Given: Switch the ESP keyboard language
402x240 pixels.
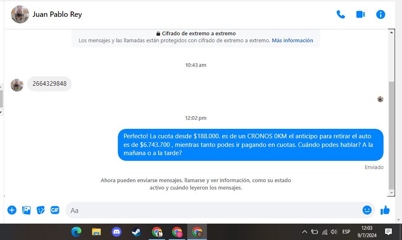Looking at the screenshot, I should point(346,232).
